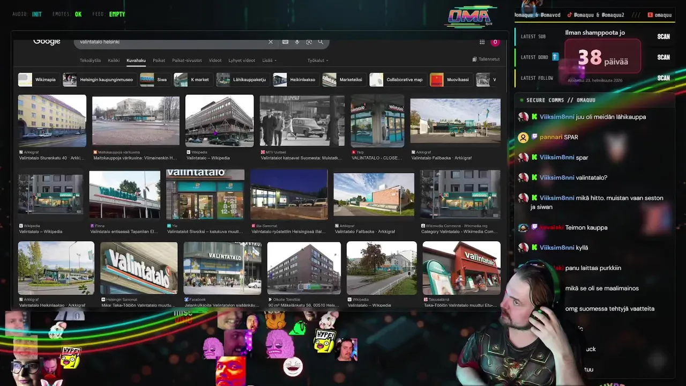Open the Facebook Jalankulkijoita Valintatalon image
Image resolution: width=686 pixels, height=386 pixels.
tap(222, 268)
